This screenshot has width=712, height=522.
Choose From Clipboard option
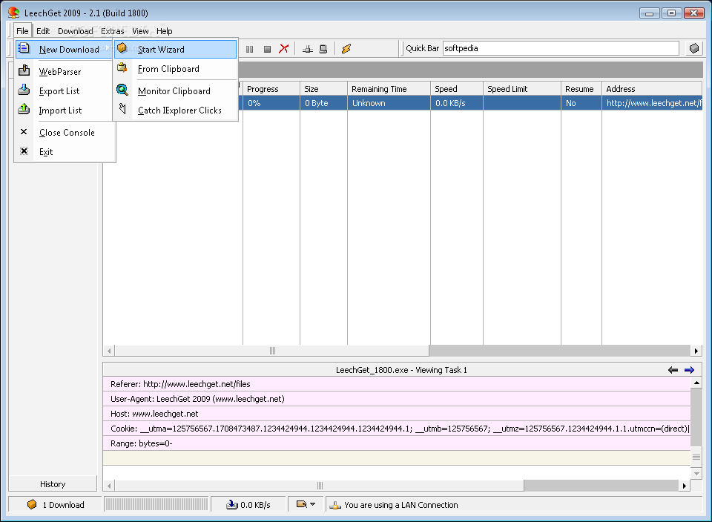[x=175, y=68]
